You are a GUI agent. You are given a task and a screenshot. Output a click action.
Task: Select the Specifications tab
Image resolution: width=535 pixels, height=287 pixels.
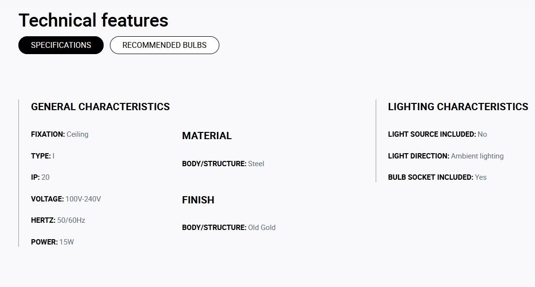point(61,45)
